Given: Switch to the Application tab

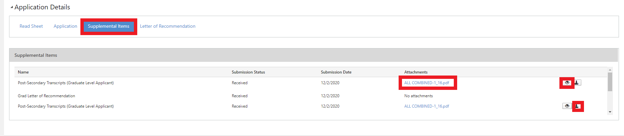Looking at the screenshot, I should point(65,26).
